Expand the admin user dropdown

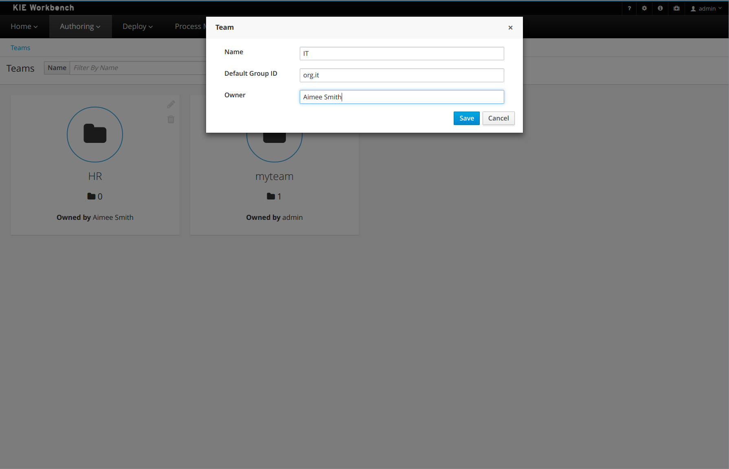707,9
